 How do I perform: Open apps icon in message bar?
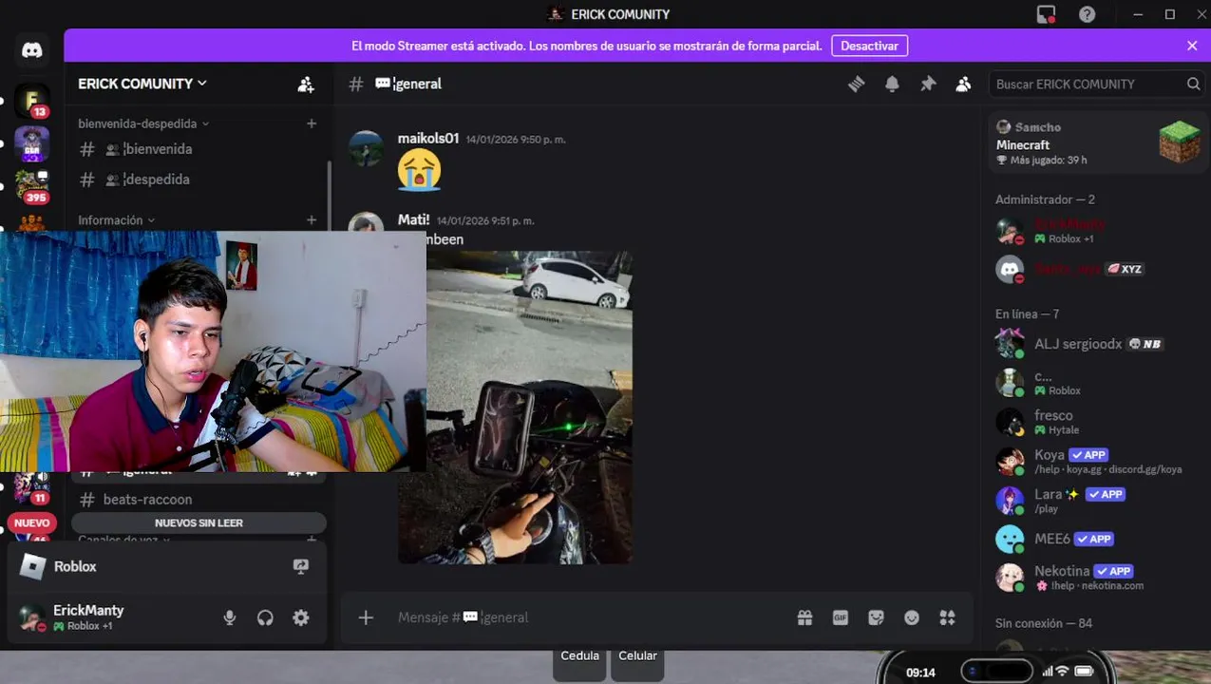click(x=947, y=617)
